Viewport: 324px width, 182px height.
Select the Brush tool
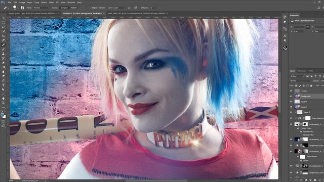click(4, 49)
